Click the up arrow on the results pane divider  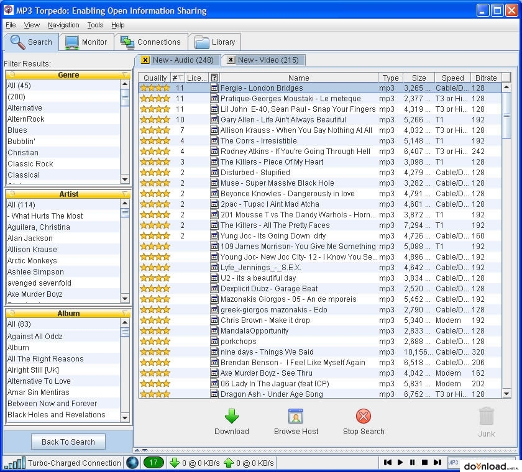[x=137, y=450]
